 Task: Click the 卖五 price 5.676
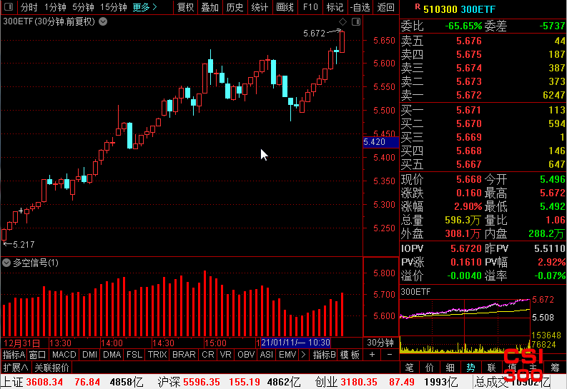469,41
